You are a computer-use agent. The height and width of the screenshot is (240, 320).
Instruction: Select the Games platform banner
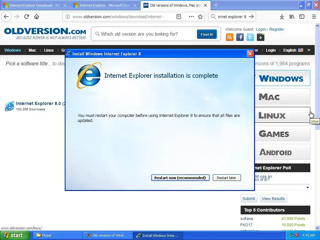pos(282,133)
